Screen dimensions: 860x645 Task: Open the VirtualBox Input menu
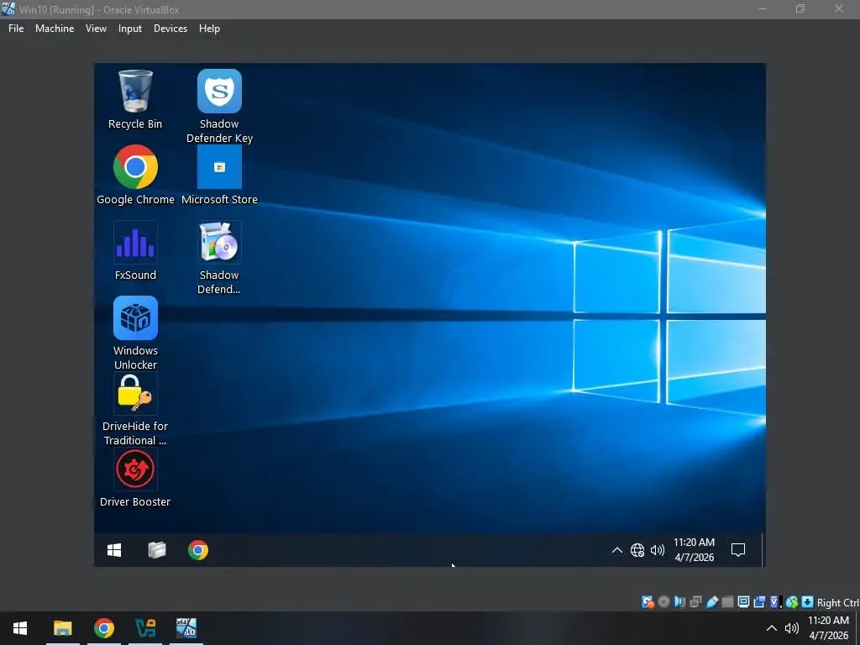(130, 29)
